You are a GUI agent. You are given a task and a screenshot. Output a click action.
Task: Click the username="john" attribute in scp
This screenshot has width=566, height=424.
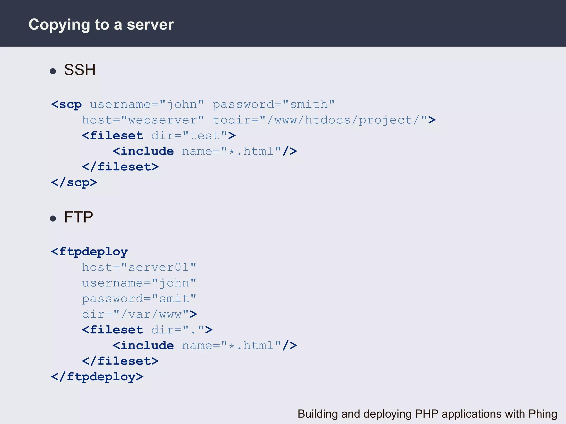[147, 104]
